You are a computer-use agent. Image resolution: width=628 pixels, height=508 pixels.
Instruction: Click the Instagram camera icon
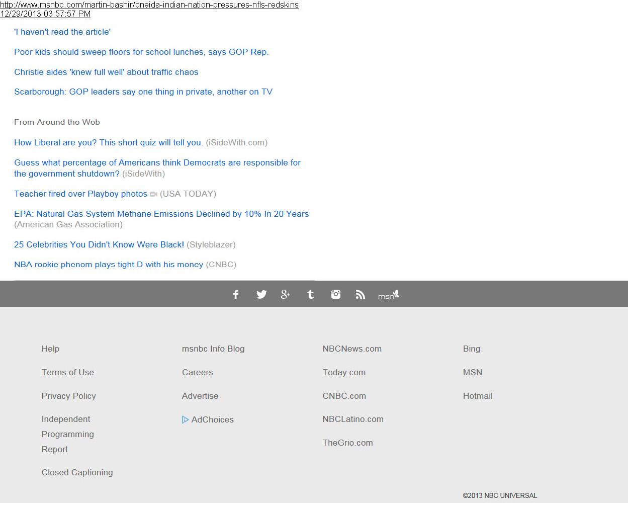point(335,294)
